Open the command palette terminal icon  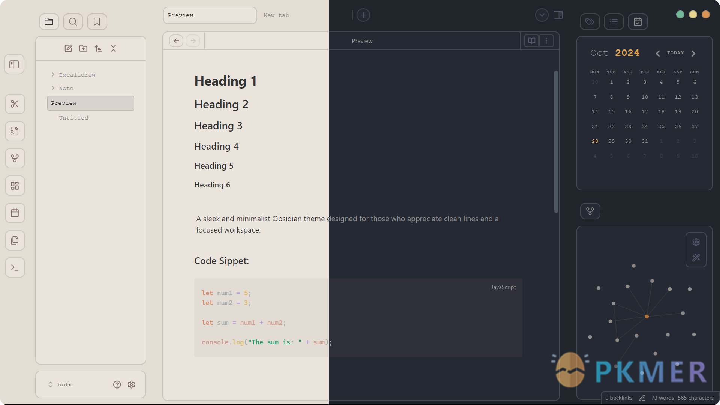pos(15,268)
